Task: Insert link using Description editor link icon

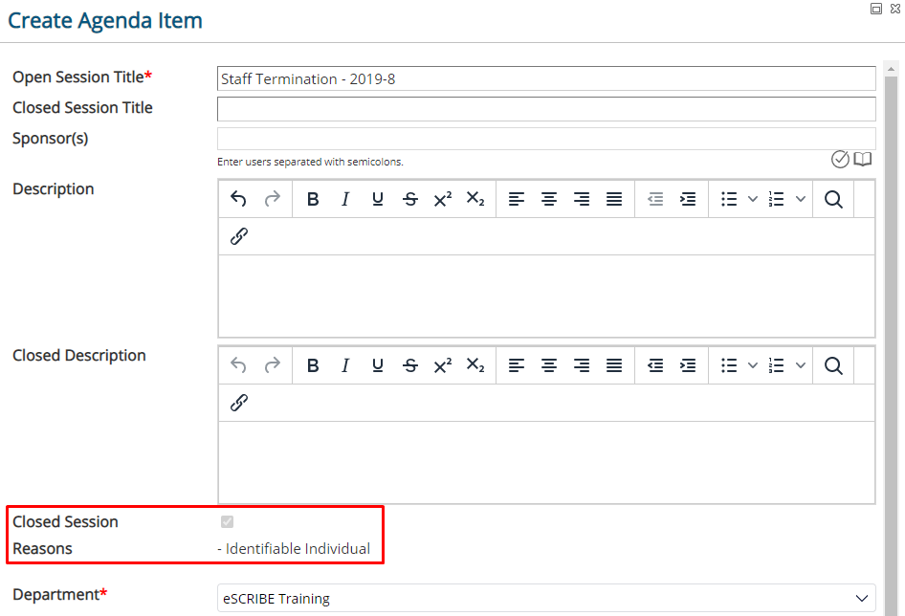Action: [x=239, y=236]
